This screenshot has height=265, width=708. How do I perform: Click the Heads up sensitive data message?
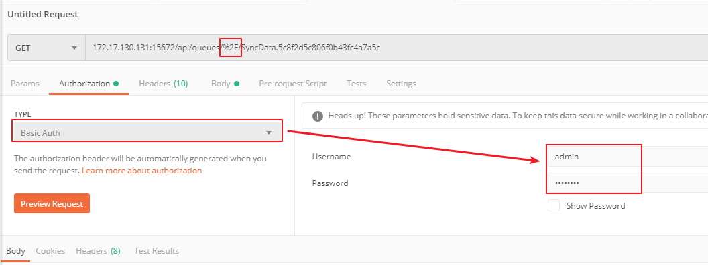pos(518,116)
